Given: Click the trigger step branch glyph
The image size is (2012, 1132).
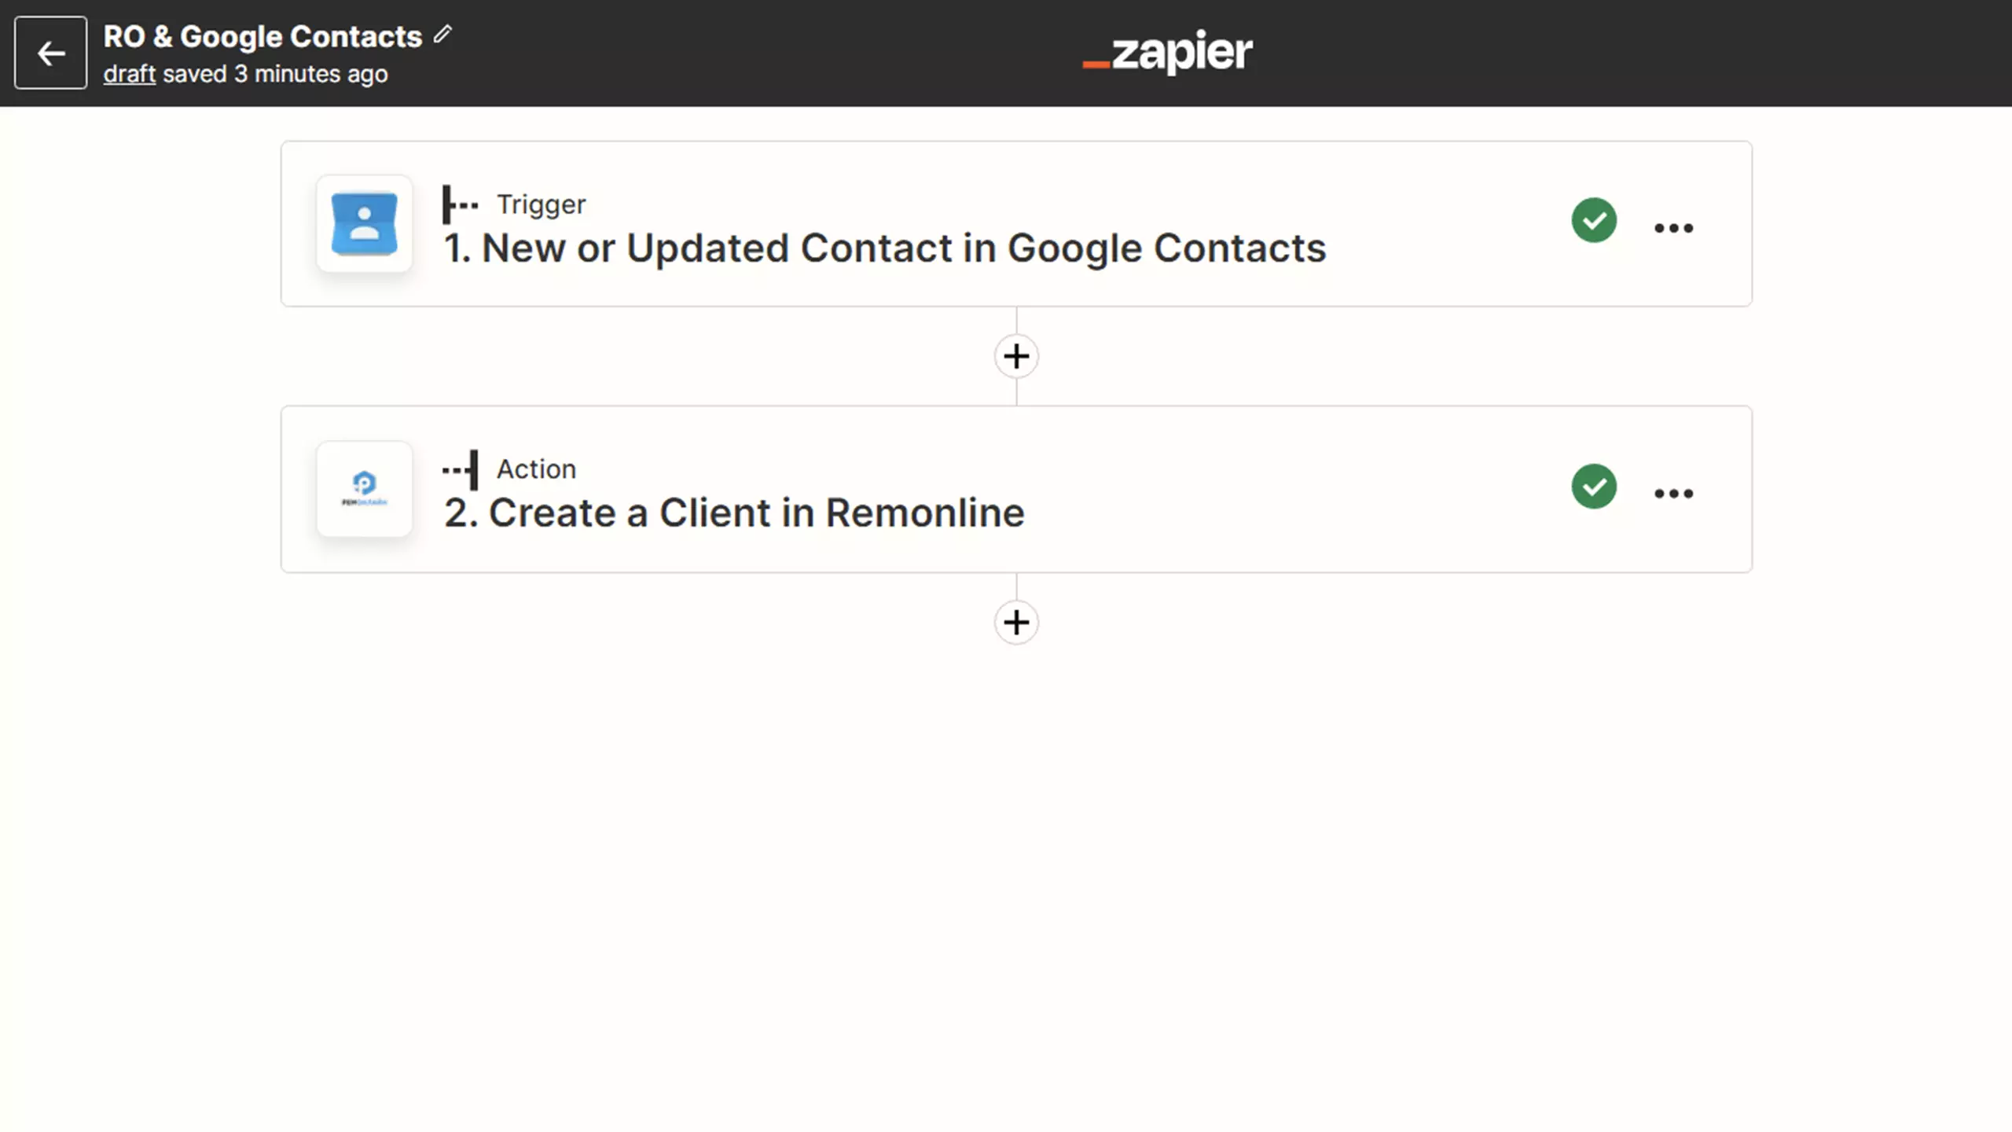Looking at the screenshot, I should (460, 204).
